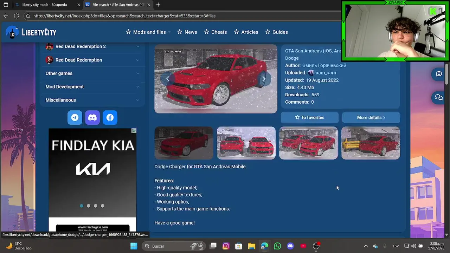Click the main Dodge Charger preview image
This screenshot has width=450, height=253.
216,79
